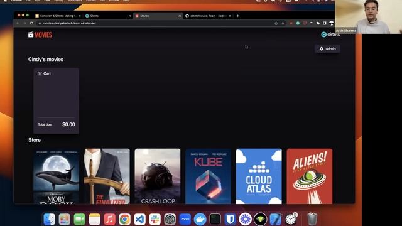Open Slack from the Dock
This screenshot has height=226, width=402.
coord(155,219)
